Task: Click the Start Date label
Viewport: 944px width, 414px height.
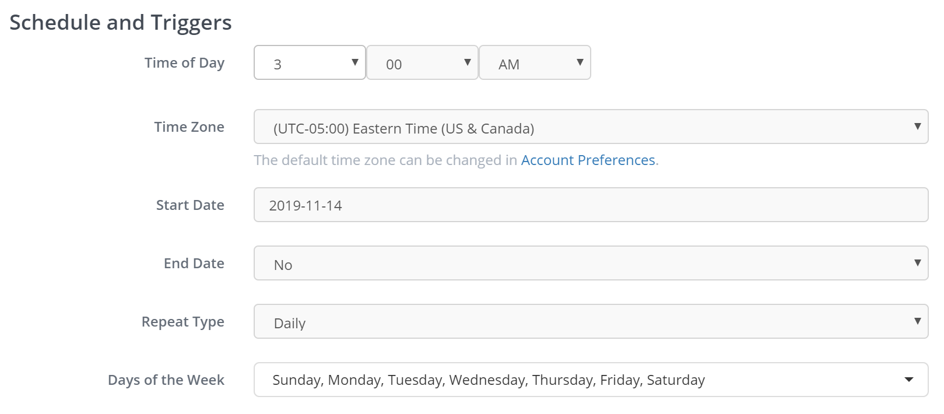Action: pos(190,205)
